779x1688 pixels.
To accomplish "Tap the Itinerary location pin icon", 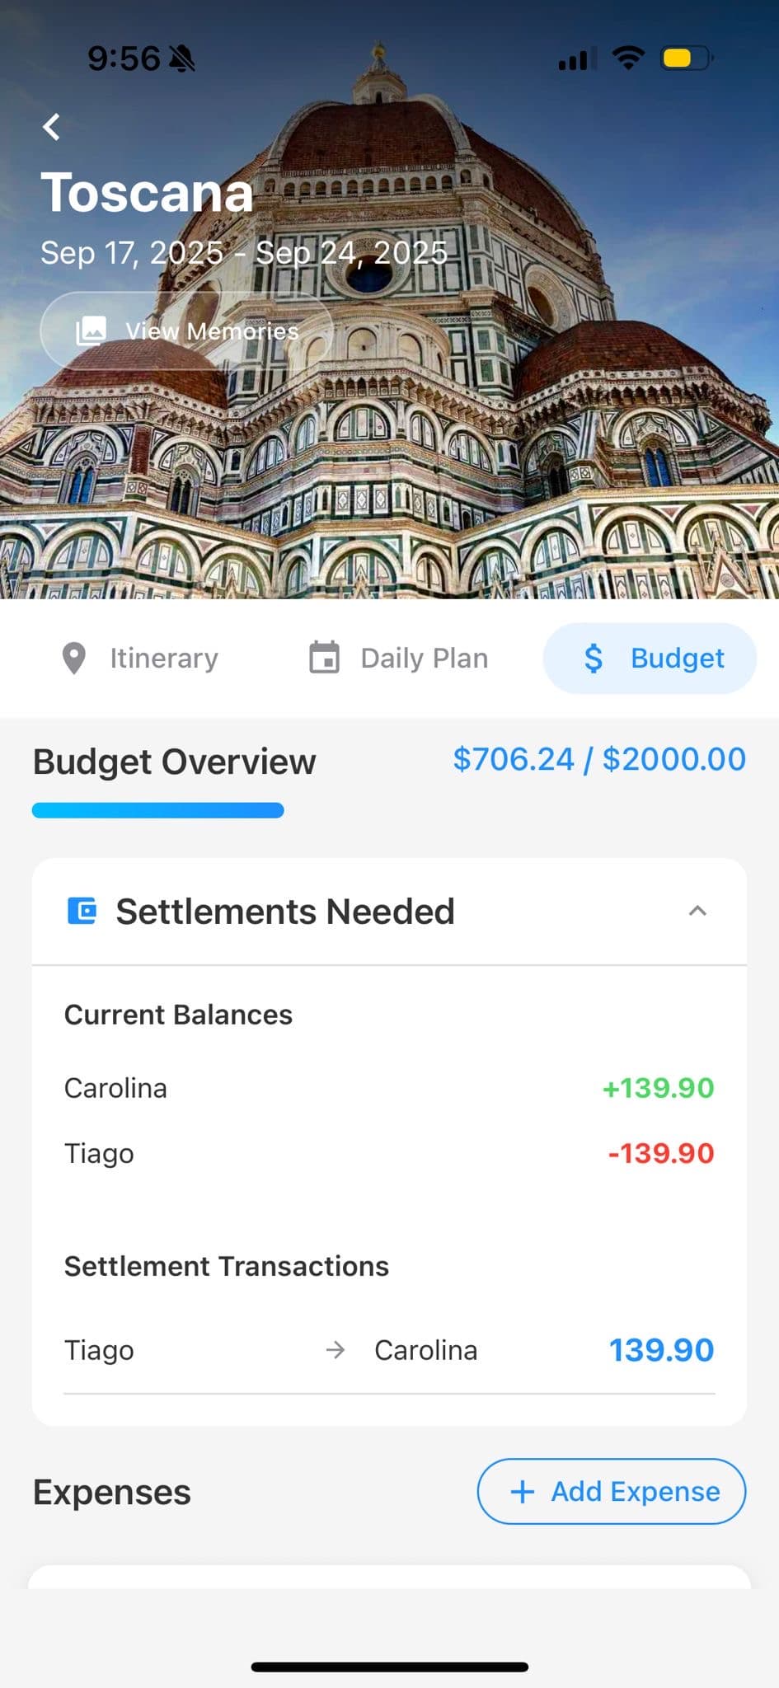I will pos(74,659).
